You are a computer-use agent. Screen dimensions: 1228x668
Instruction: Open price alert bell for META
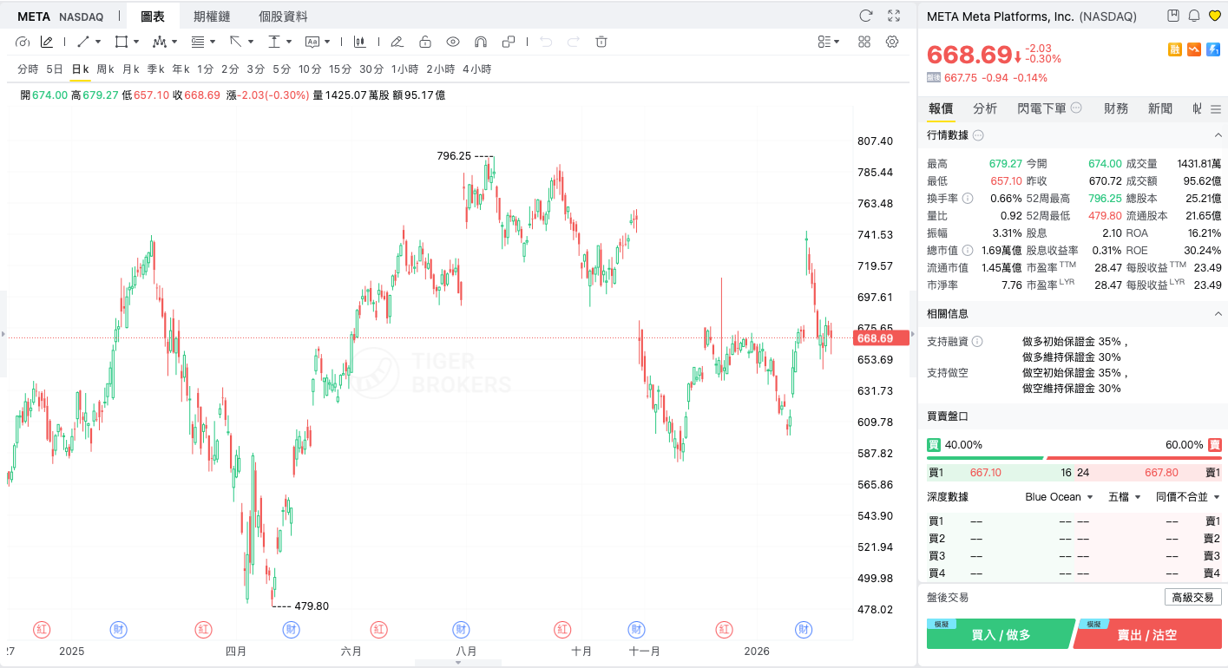1194,16
